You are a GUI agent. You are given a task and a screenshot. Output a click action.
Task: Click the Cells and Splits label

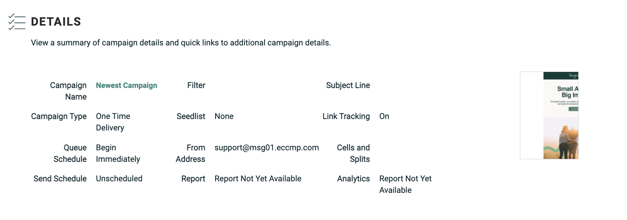point(353,153)
